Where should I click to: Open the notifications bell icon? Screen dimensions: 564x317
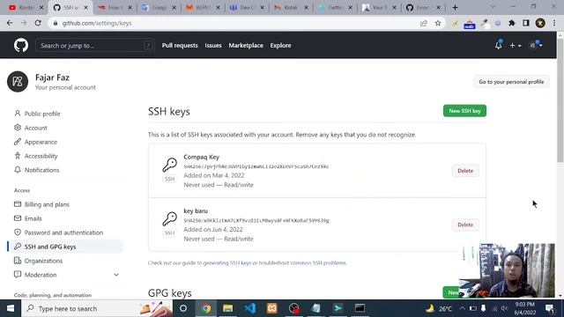[498, 45]
